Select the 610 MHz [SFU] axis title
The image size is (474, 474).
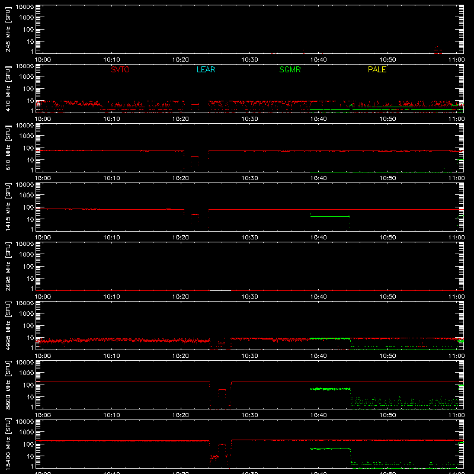(x=8, y=148)
